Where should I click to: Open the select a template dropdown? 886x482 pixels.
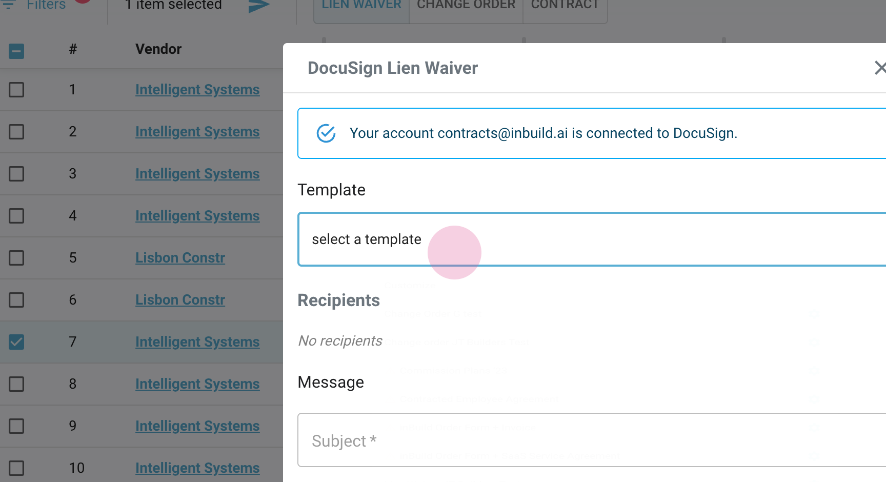pyautogui.click(x=590, y=239)
